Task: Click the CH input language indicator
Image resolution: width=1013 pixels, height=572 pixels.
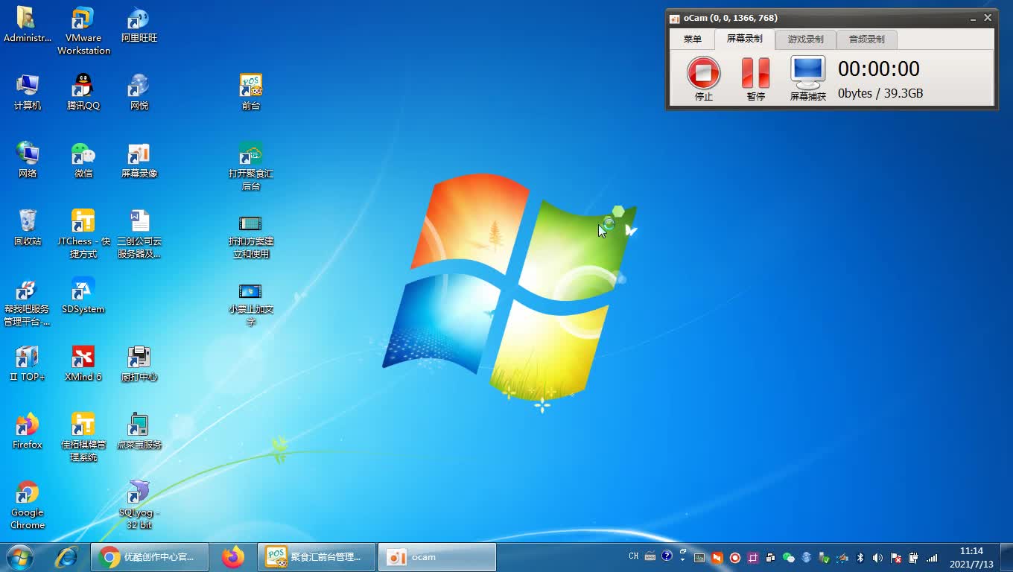Action: [634, 556]
